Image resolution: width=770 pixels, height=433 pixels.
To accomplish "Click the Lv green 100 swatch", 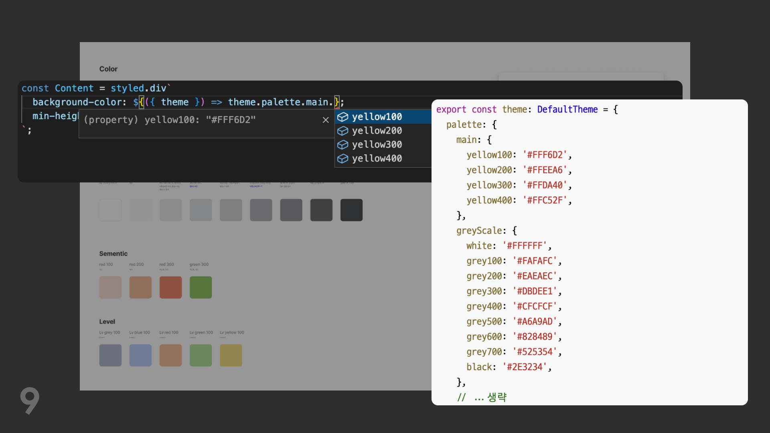I will pyautogui.click(x=201, y=355).
